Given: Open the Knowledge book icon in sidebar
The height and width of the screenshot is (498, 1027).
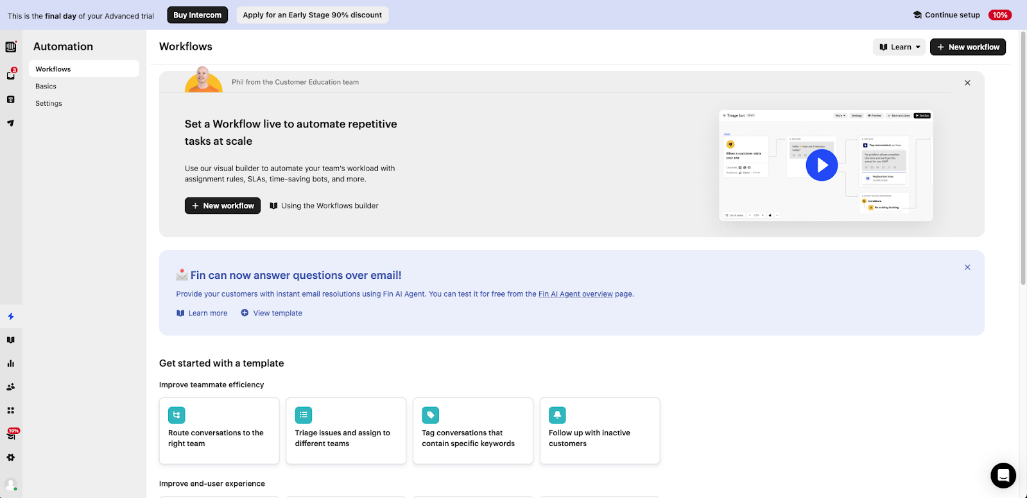Looking at the screenshot, I should (10, 340).
